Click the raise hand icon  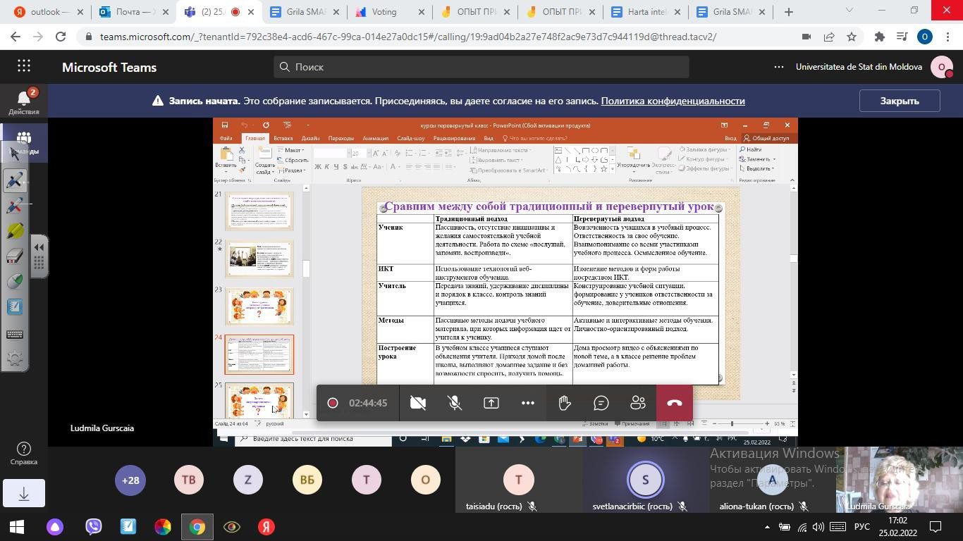[x=564, y=403]
